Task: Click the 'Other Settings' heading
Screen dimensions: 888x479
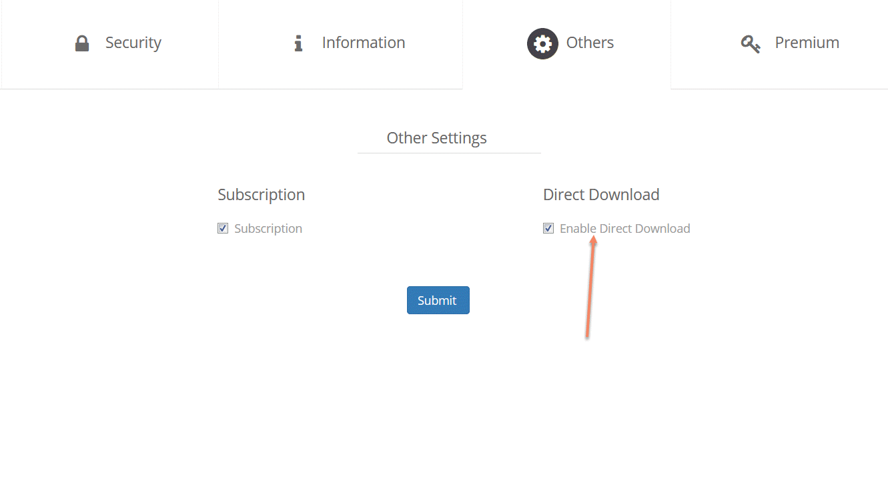Action: click(x=436, y=138)
